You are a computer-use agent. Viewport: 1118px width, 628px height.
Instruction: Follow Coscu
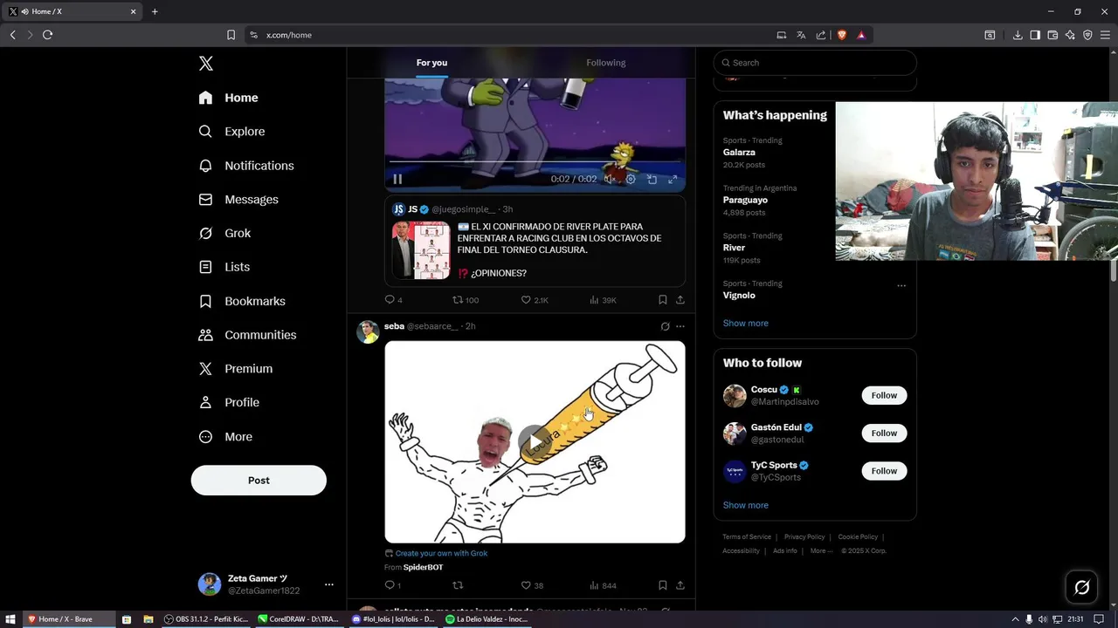(884, 396)
